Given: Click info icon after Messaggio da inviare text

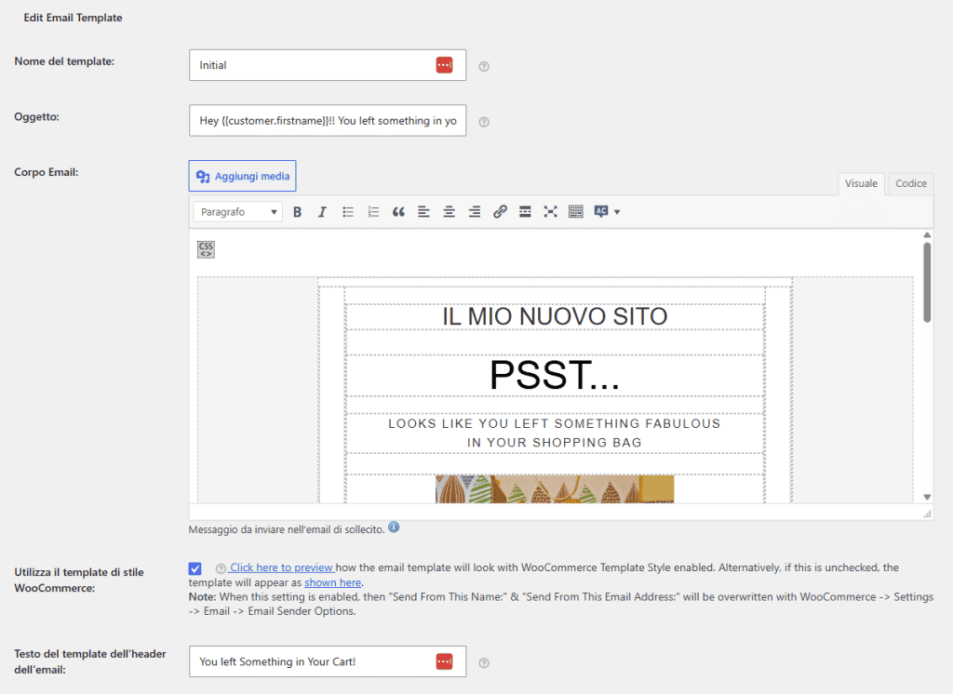Looking at the screenshot, I should coord(394,527).
